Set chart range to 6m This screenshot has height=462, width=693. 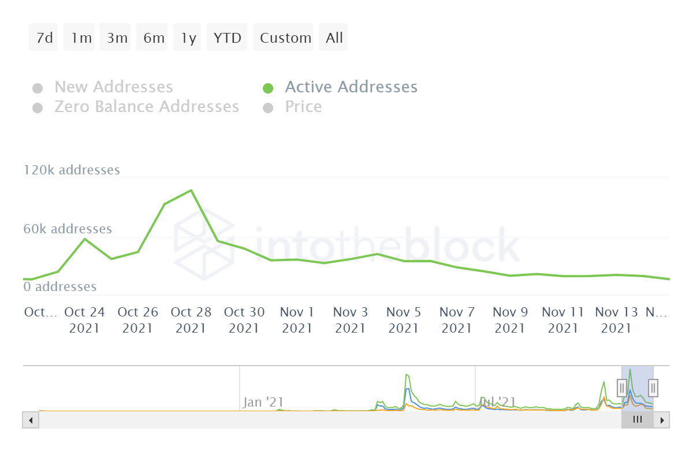tap(152, 38)
